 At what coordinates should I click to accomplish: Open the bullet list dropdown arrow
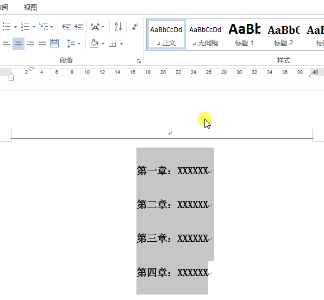tap(15, 27)
